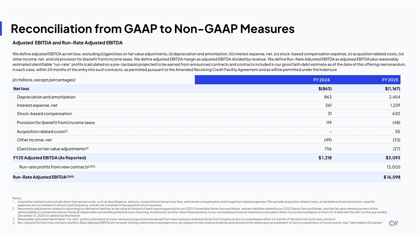Click the slide title 'Reconciliation from GAAP to Non-GAAP Measures'

point(152,29)
